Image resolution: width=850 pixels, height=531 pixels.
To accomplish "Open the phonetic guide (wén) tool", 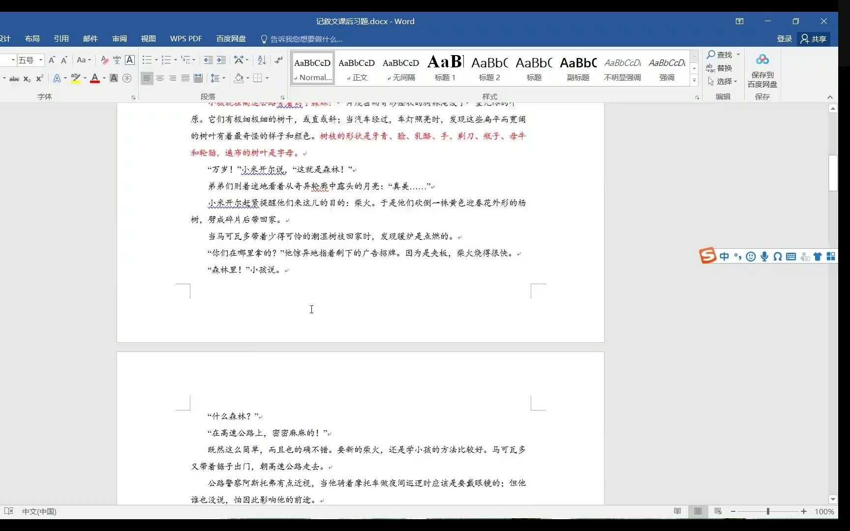I will [x=117, y=60].
